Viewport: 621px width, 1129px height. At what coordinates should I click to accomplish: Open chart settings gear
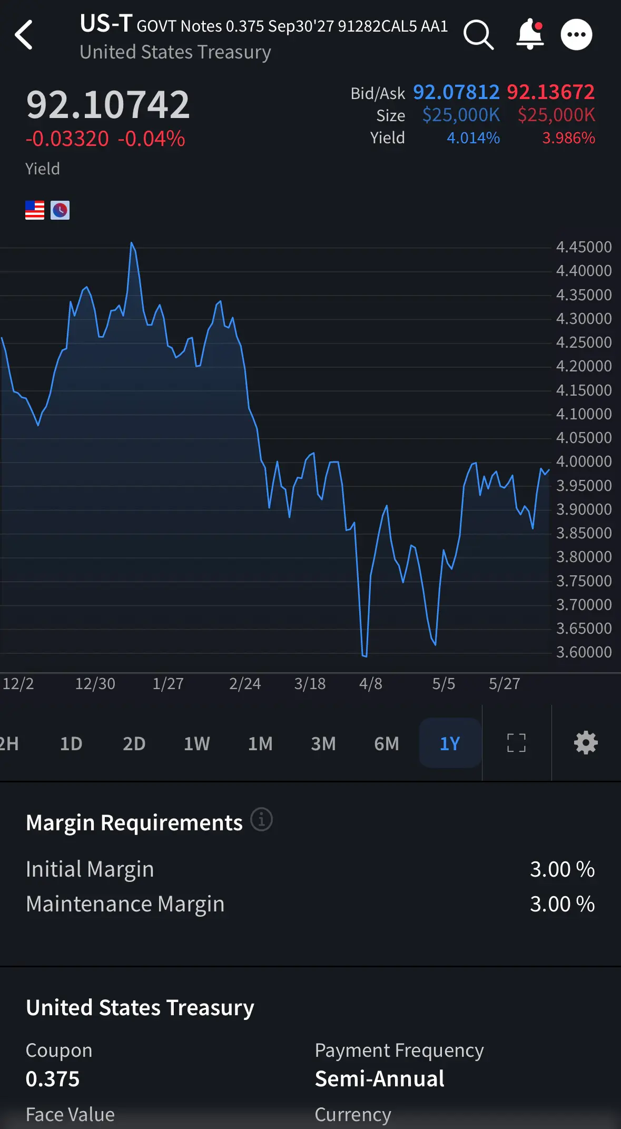tap(586, 743)
